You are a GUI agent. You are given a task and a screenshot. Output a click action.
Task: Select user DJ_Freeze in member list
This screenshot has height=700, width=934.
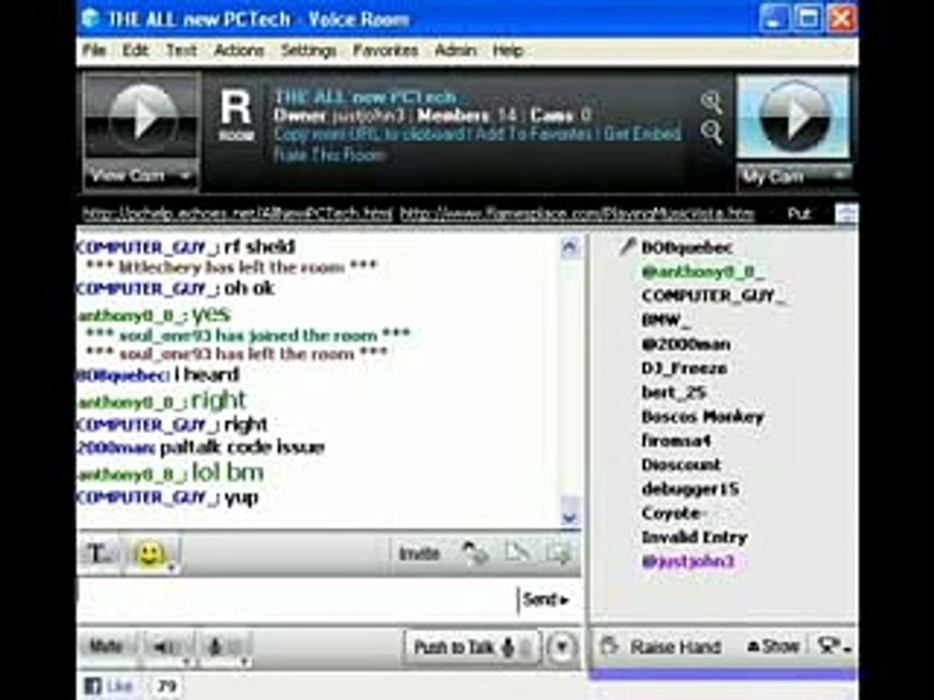click(684, 368)
